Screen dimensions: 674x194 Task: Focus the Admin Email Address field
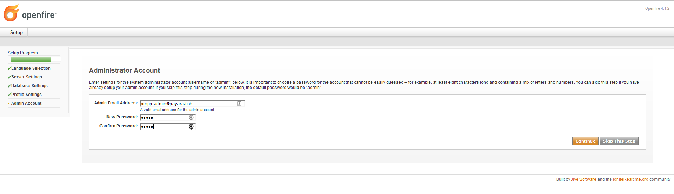click(x=188, y=104)
